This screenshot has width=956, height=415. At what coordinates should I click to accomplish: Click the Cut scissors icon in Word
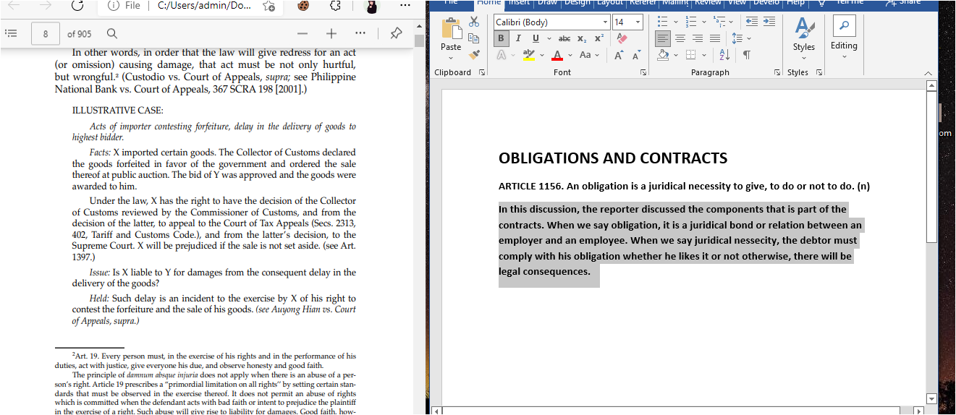click(x=474, y=22)
